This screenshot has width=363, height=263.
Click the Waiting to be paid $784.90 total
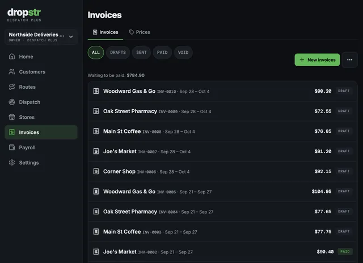116,75
